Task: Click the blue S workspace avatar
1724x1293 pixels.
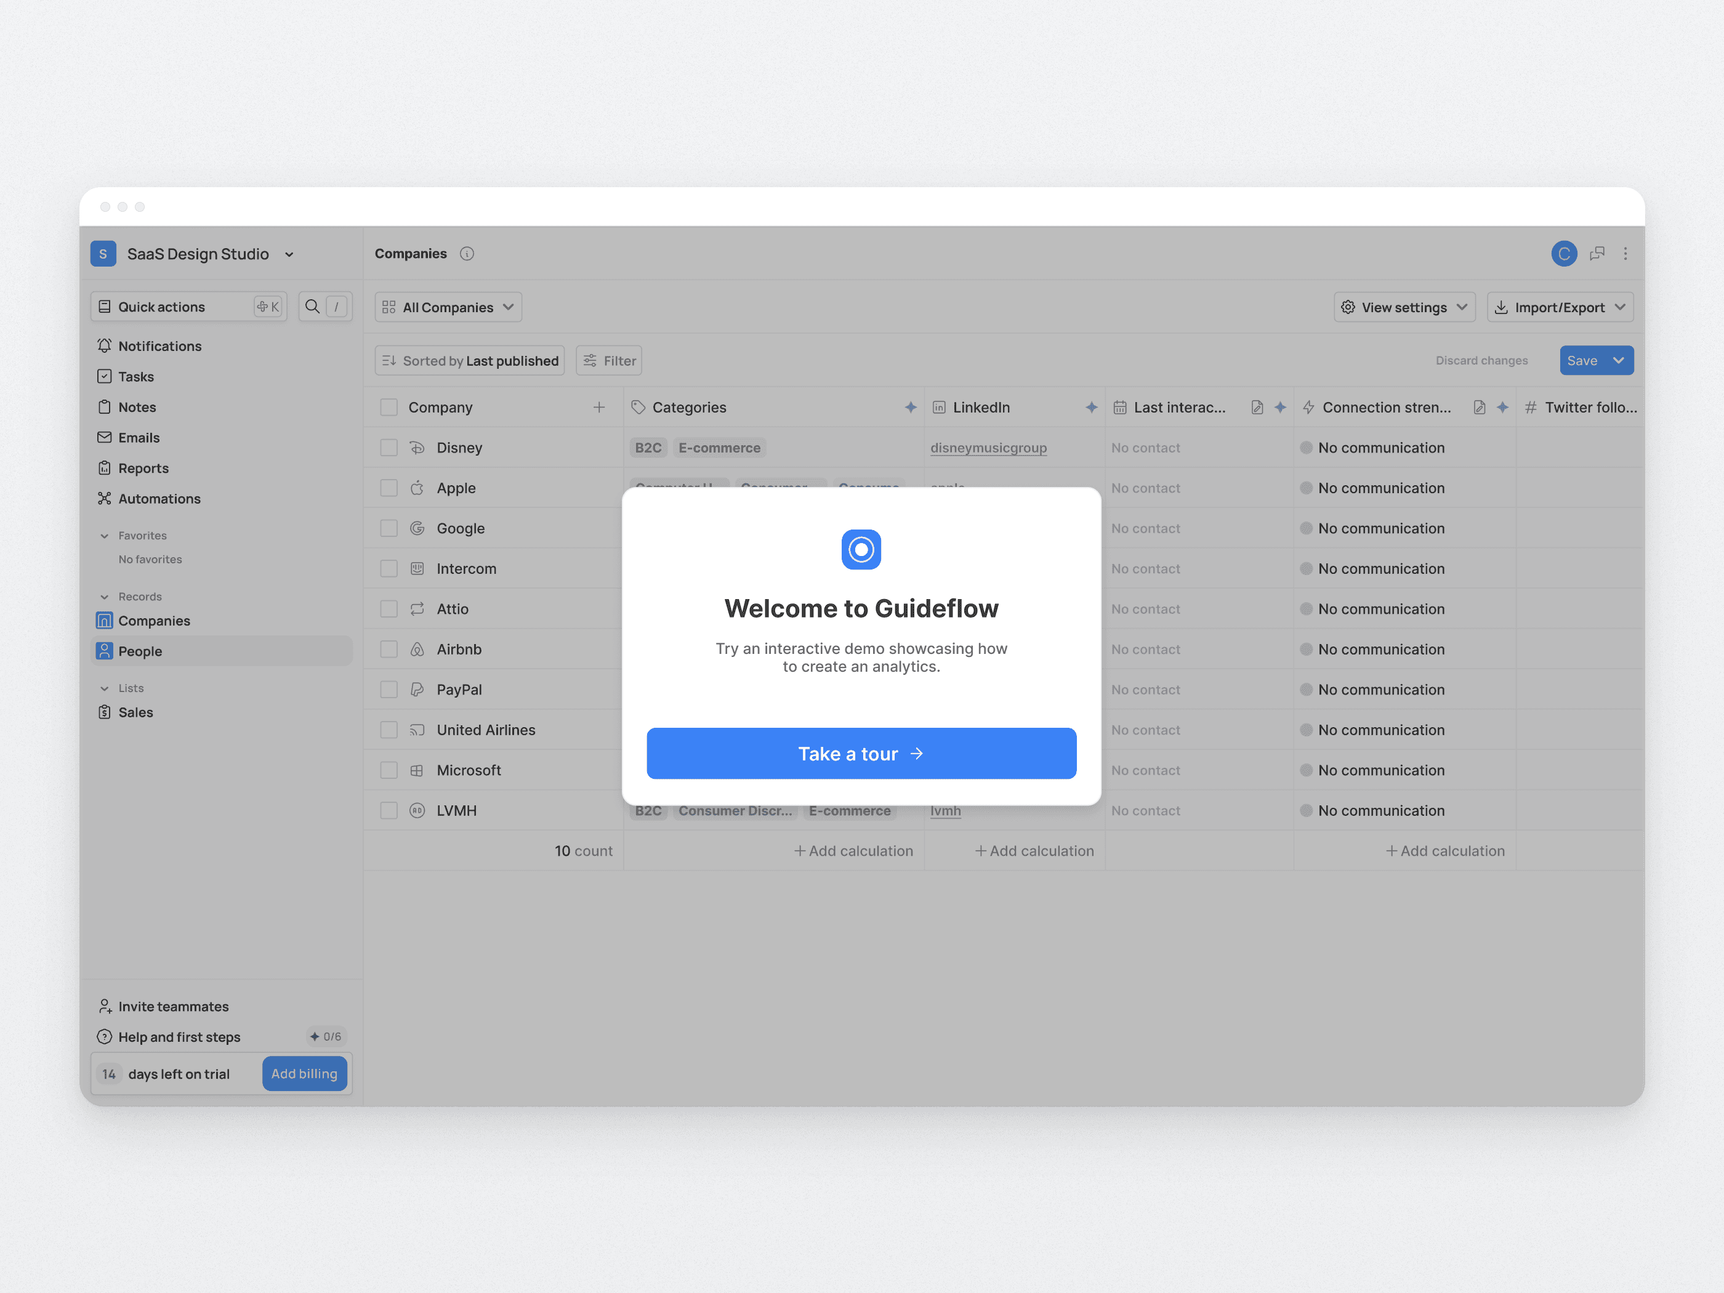Action: [x=103, y=254]
